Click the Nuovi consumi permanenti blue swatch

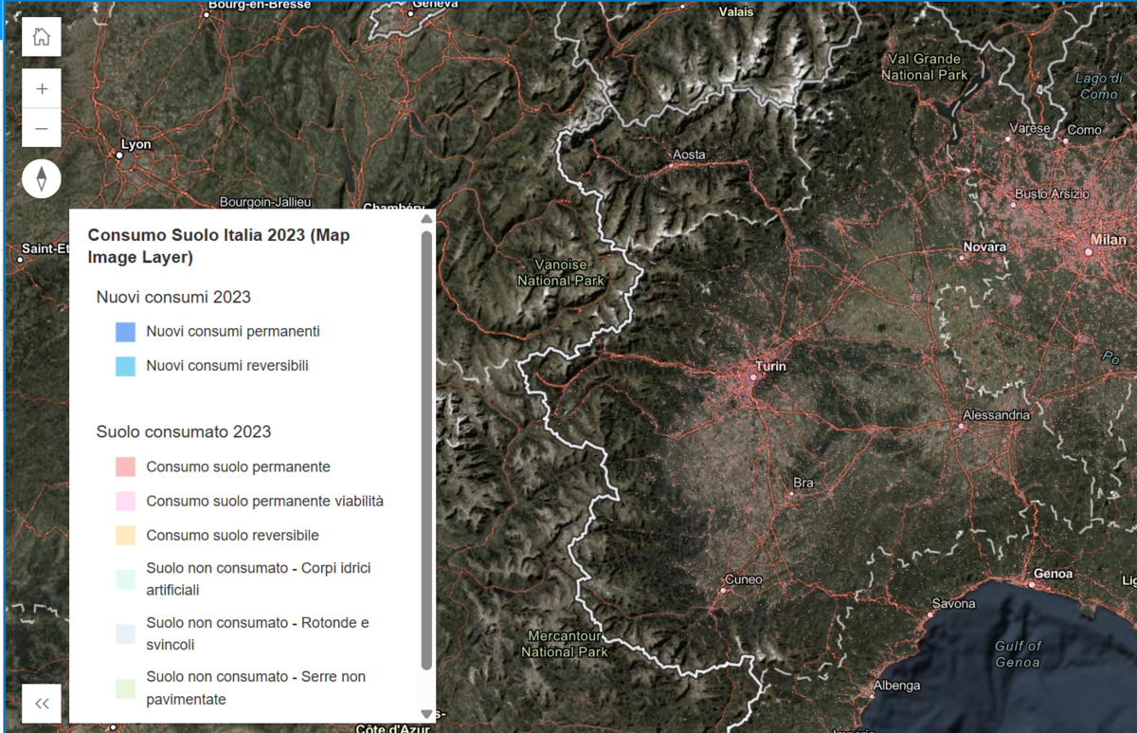click(x=125, y=332)
